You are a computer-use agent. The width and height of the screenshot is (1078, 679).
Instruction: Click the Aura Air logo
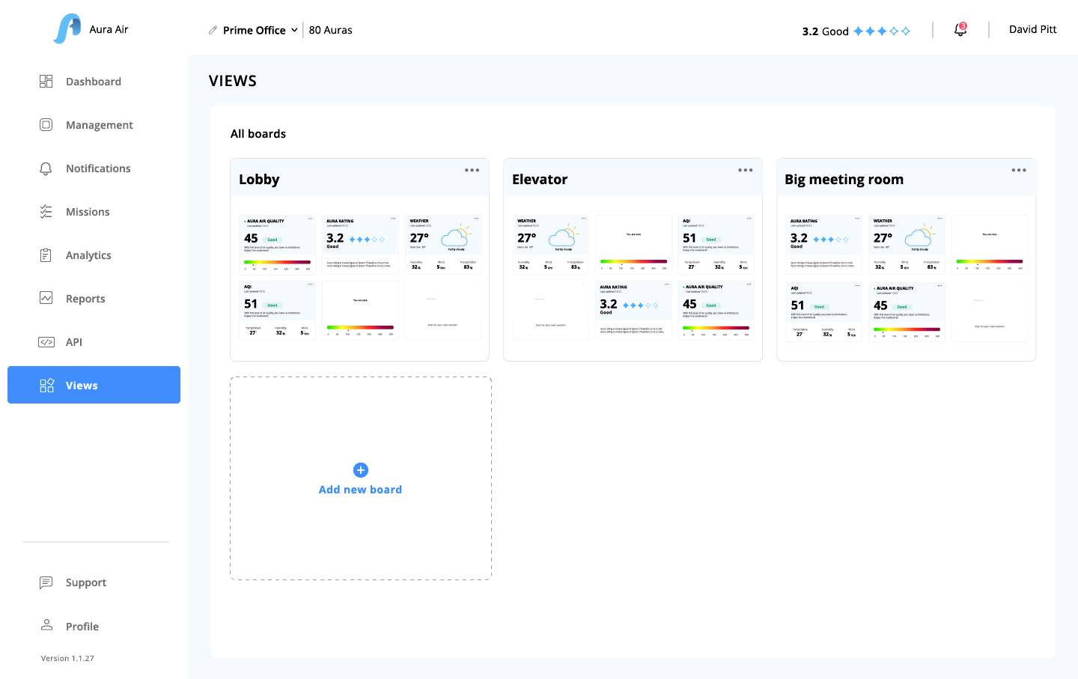coord(67,29)
